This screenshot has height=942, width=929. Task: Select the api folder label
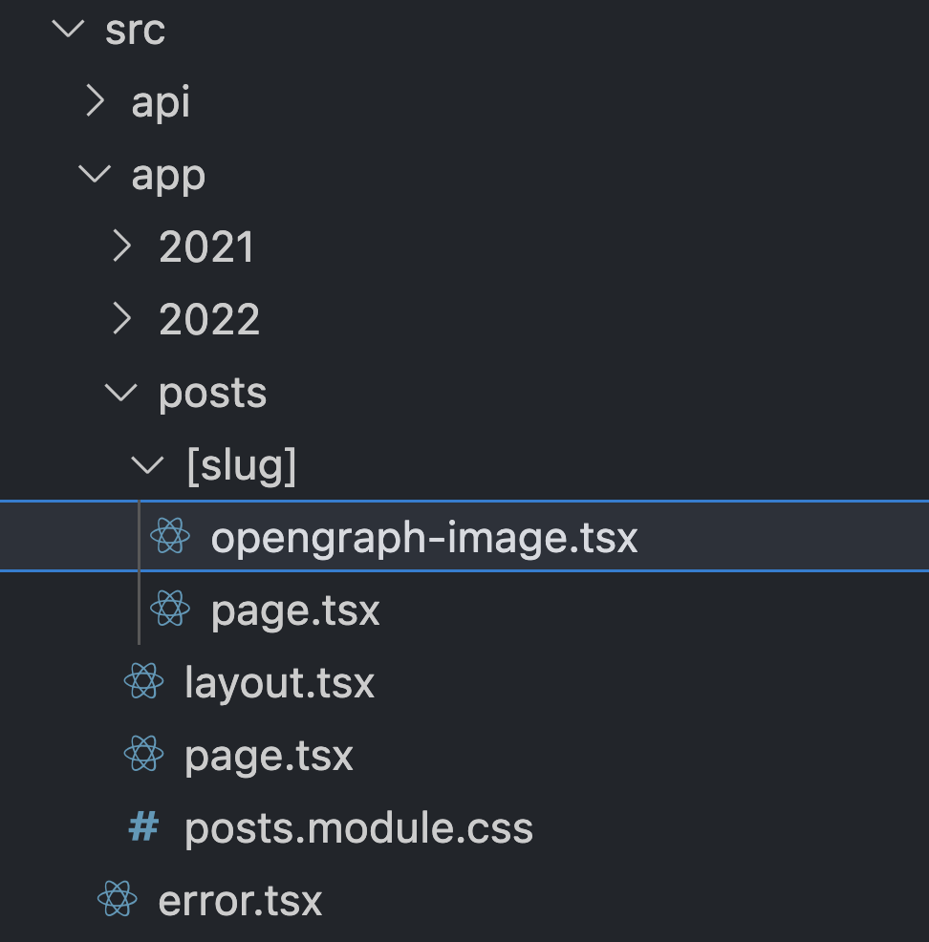[161, 101]
